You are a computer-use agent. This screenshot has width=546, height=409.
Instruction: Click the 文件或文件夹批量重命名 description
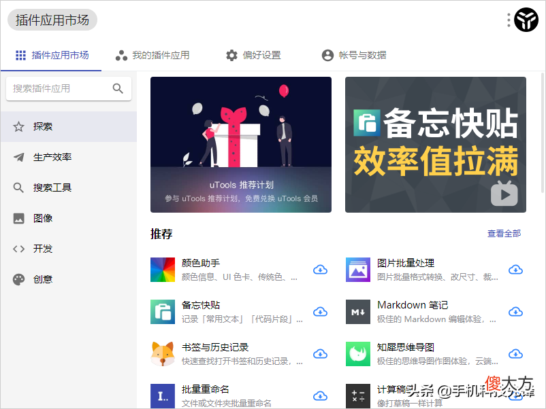pyautogui.click(x=226, y=404)
